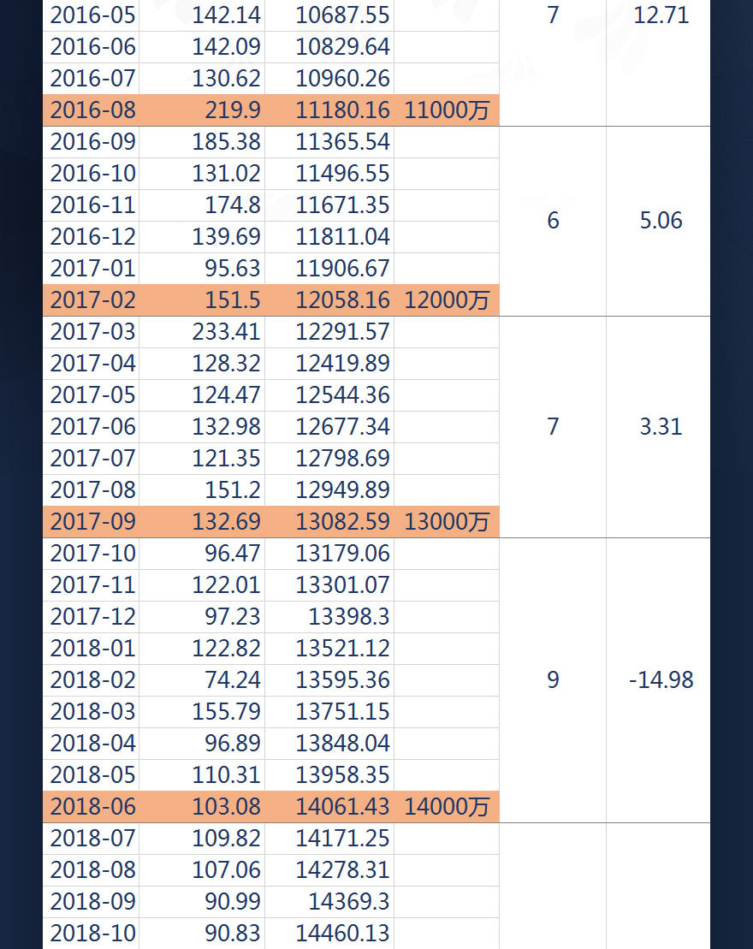Click the 2017-09 date cell
The image size is (753, 949).
click(92, 522)
